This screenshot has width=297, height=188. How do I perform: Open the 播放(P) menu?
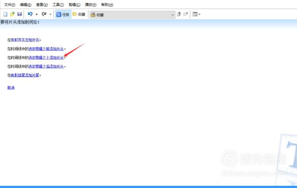(x=91, y=5)
